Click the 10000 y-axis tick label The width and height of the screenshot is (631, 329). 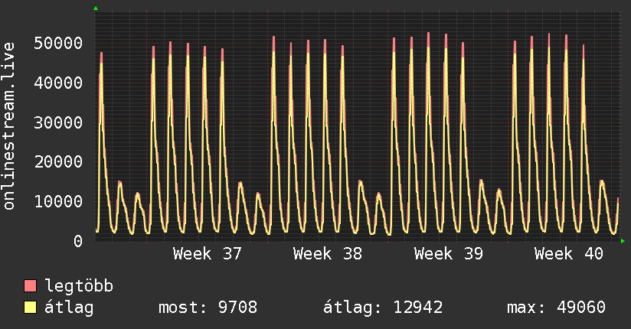click(58, 201)
